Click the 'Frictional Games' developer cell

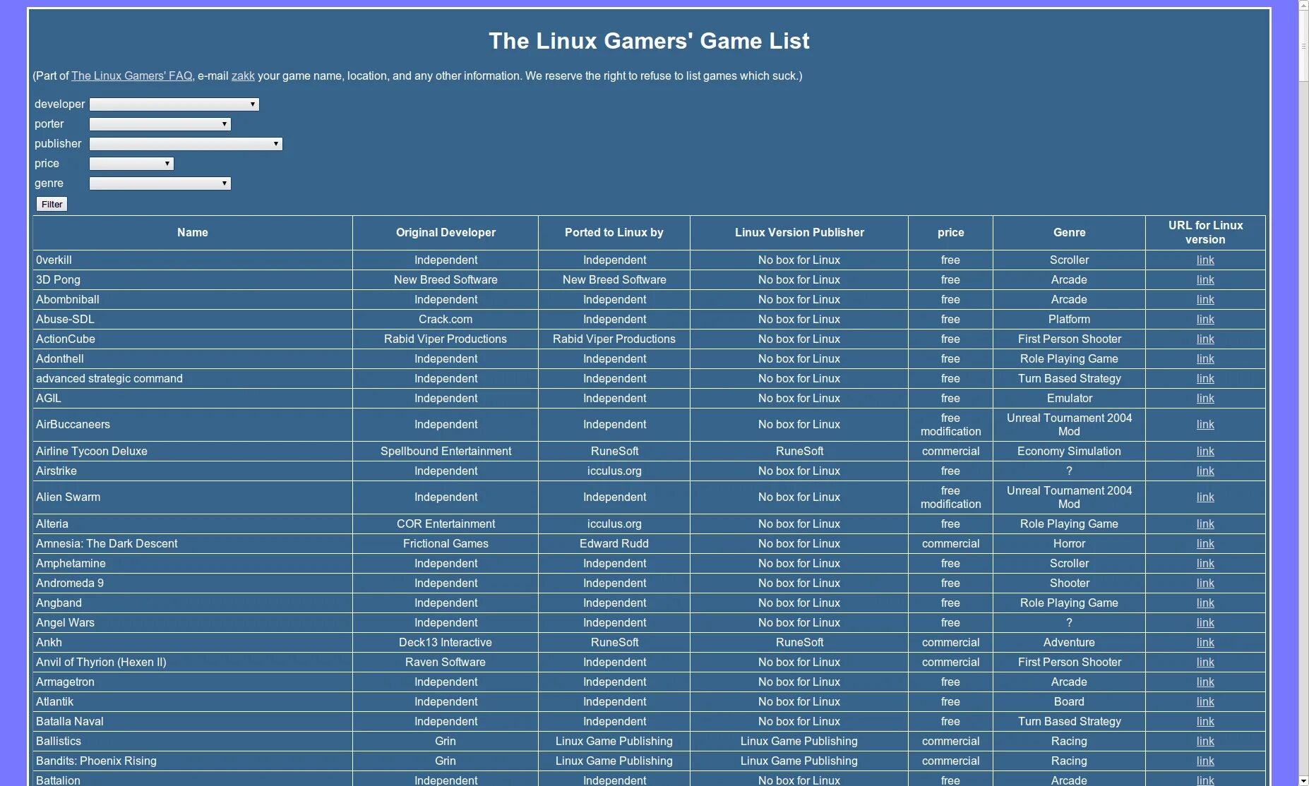pos(446,544)
